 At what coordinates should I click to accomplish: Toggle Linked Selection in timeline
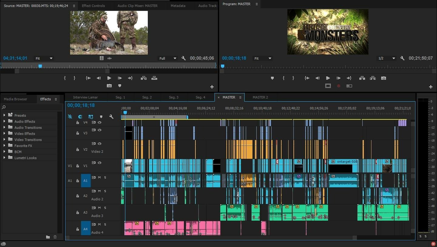(x=91, y=117)
